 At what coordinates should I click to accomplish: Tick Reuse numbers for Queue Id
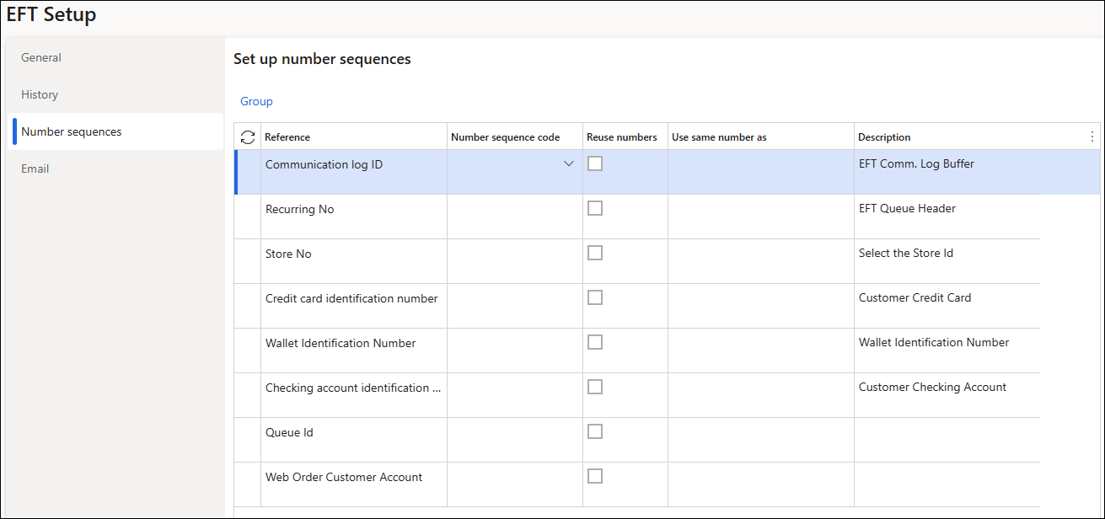coord(595,431)
